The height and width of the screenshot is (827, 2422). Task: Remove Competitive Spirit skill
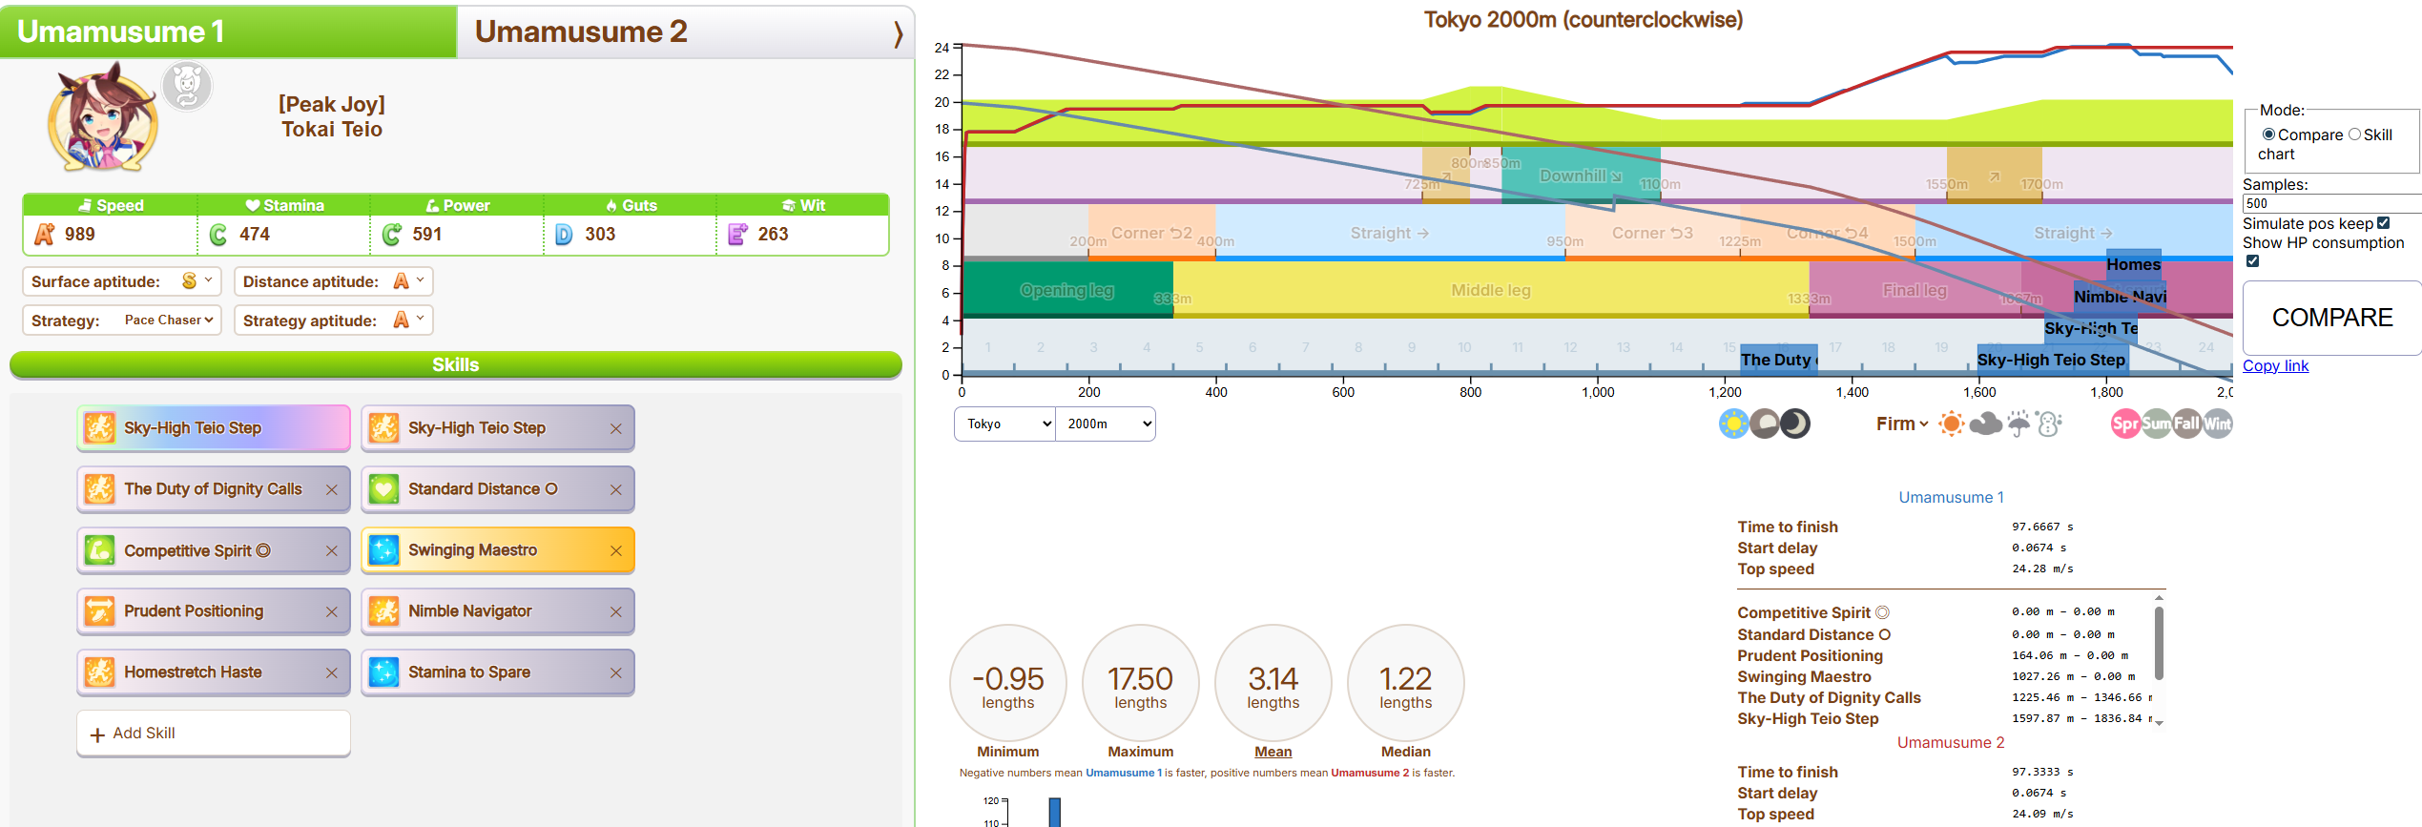coord(332,551)
